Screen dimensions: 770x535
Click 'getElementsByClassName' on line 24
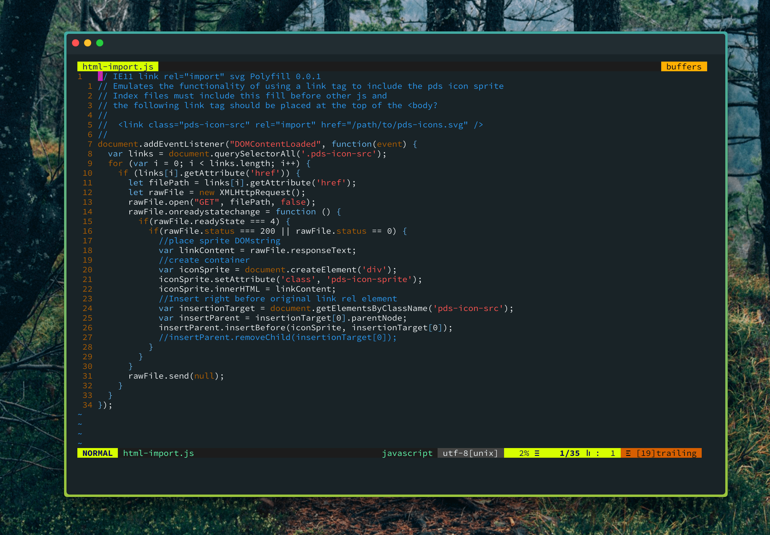[372, 308]
